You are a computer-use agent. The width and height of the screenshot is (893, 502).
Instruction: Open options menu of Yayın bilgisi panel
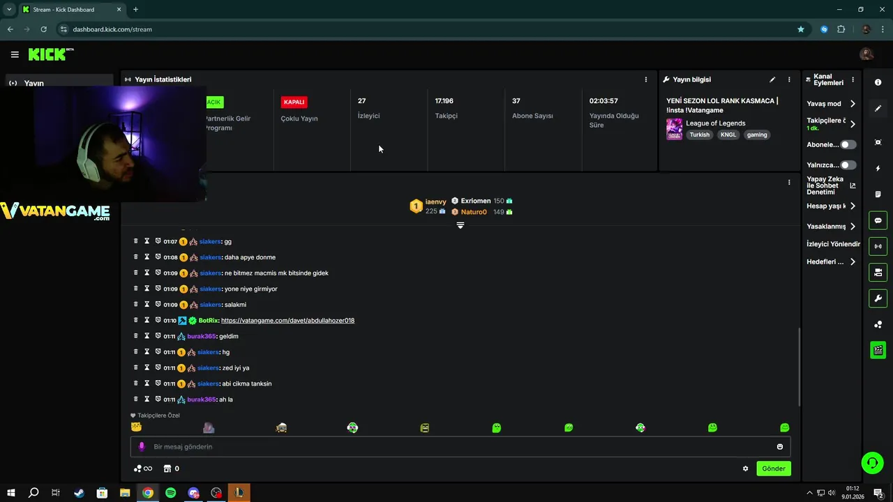789,79
